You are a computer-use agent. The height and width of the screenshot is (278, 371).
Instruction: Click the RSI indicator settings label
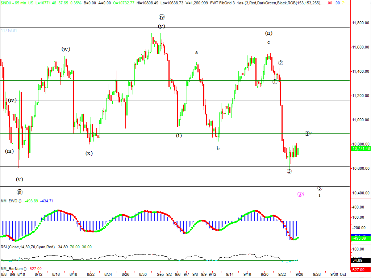[x=28, y=247]
